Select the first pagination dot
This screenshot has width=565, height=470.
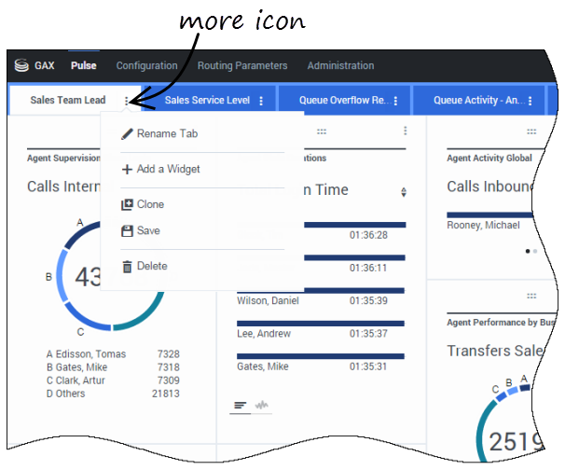(x=528, y=251)
